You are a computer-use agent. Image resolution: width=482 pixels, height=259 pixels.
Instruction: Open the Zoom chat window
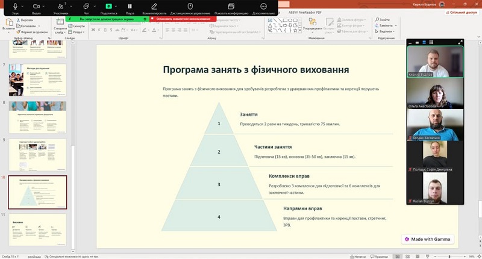(x=86, y=7)
